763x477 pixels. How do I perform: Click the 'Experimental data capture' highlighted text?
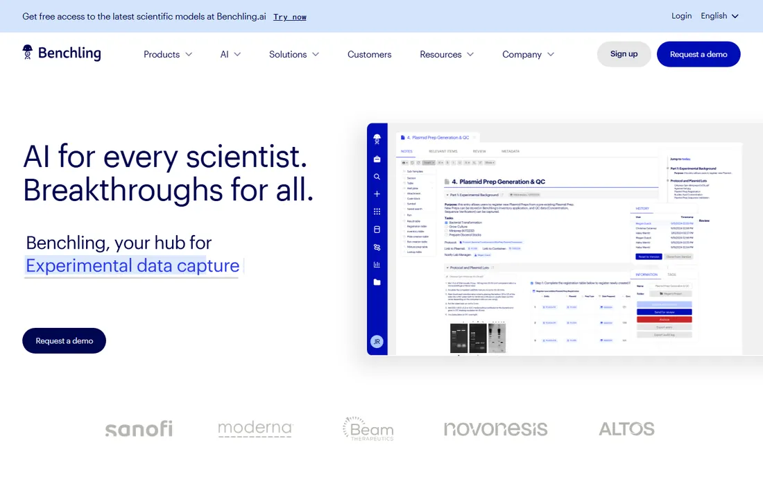pyautogui.click(x=132, y=266)
